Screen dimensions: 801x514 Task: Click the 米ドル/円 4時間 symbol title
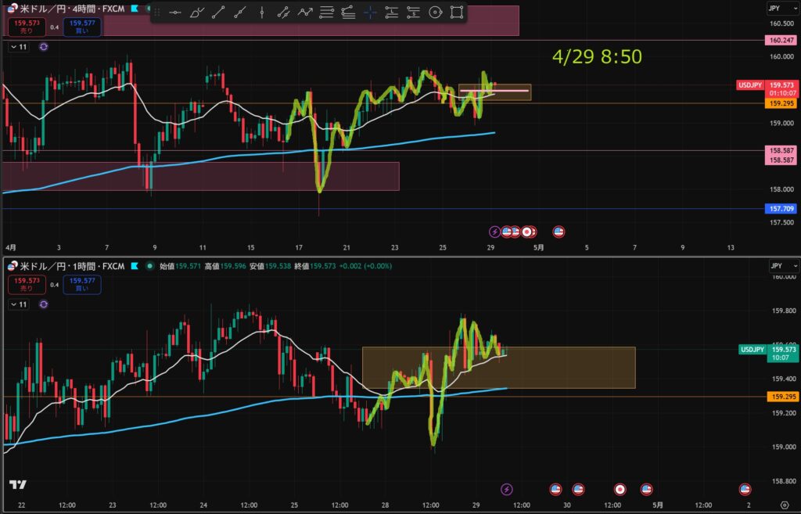point(71,8)
